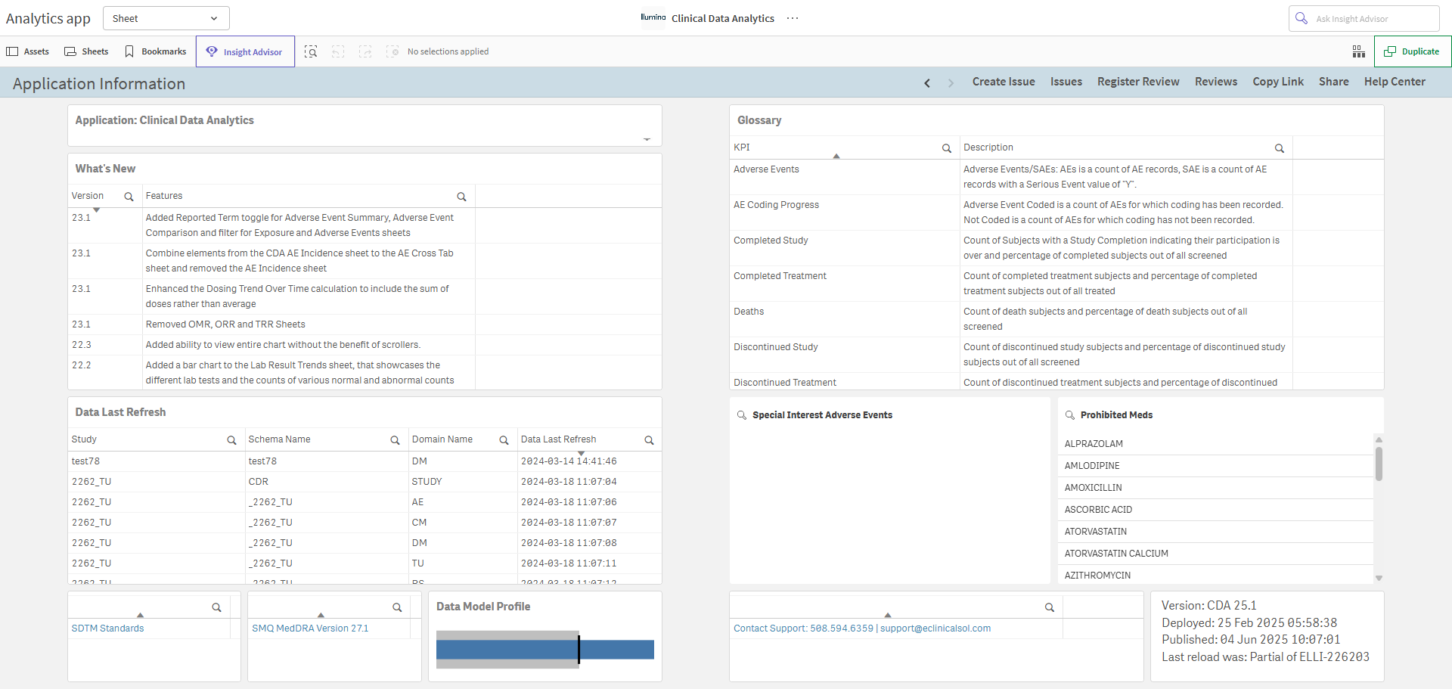The width and height of the screenshot is (1452, 689).
Task: Select ASCORBIC ACID in Prohibited Meds
Action: click(1216, 510)
